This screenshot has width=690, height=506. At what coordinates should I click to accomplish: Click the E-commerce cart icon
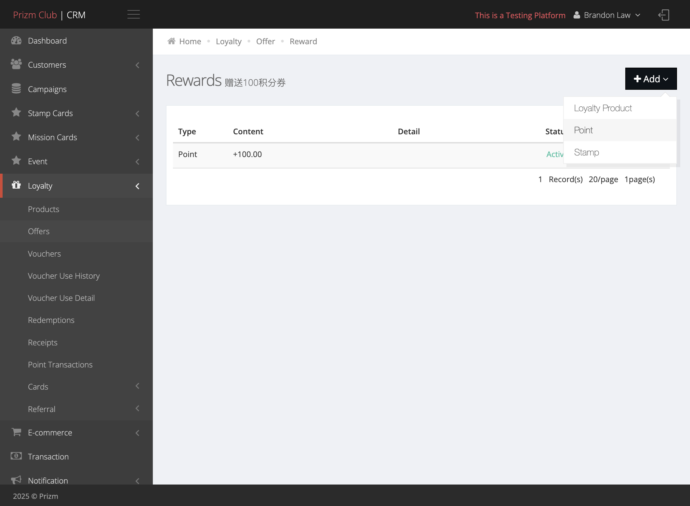(16, 432)
